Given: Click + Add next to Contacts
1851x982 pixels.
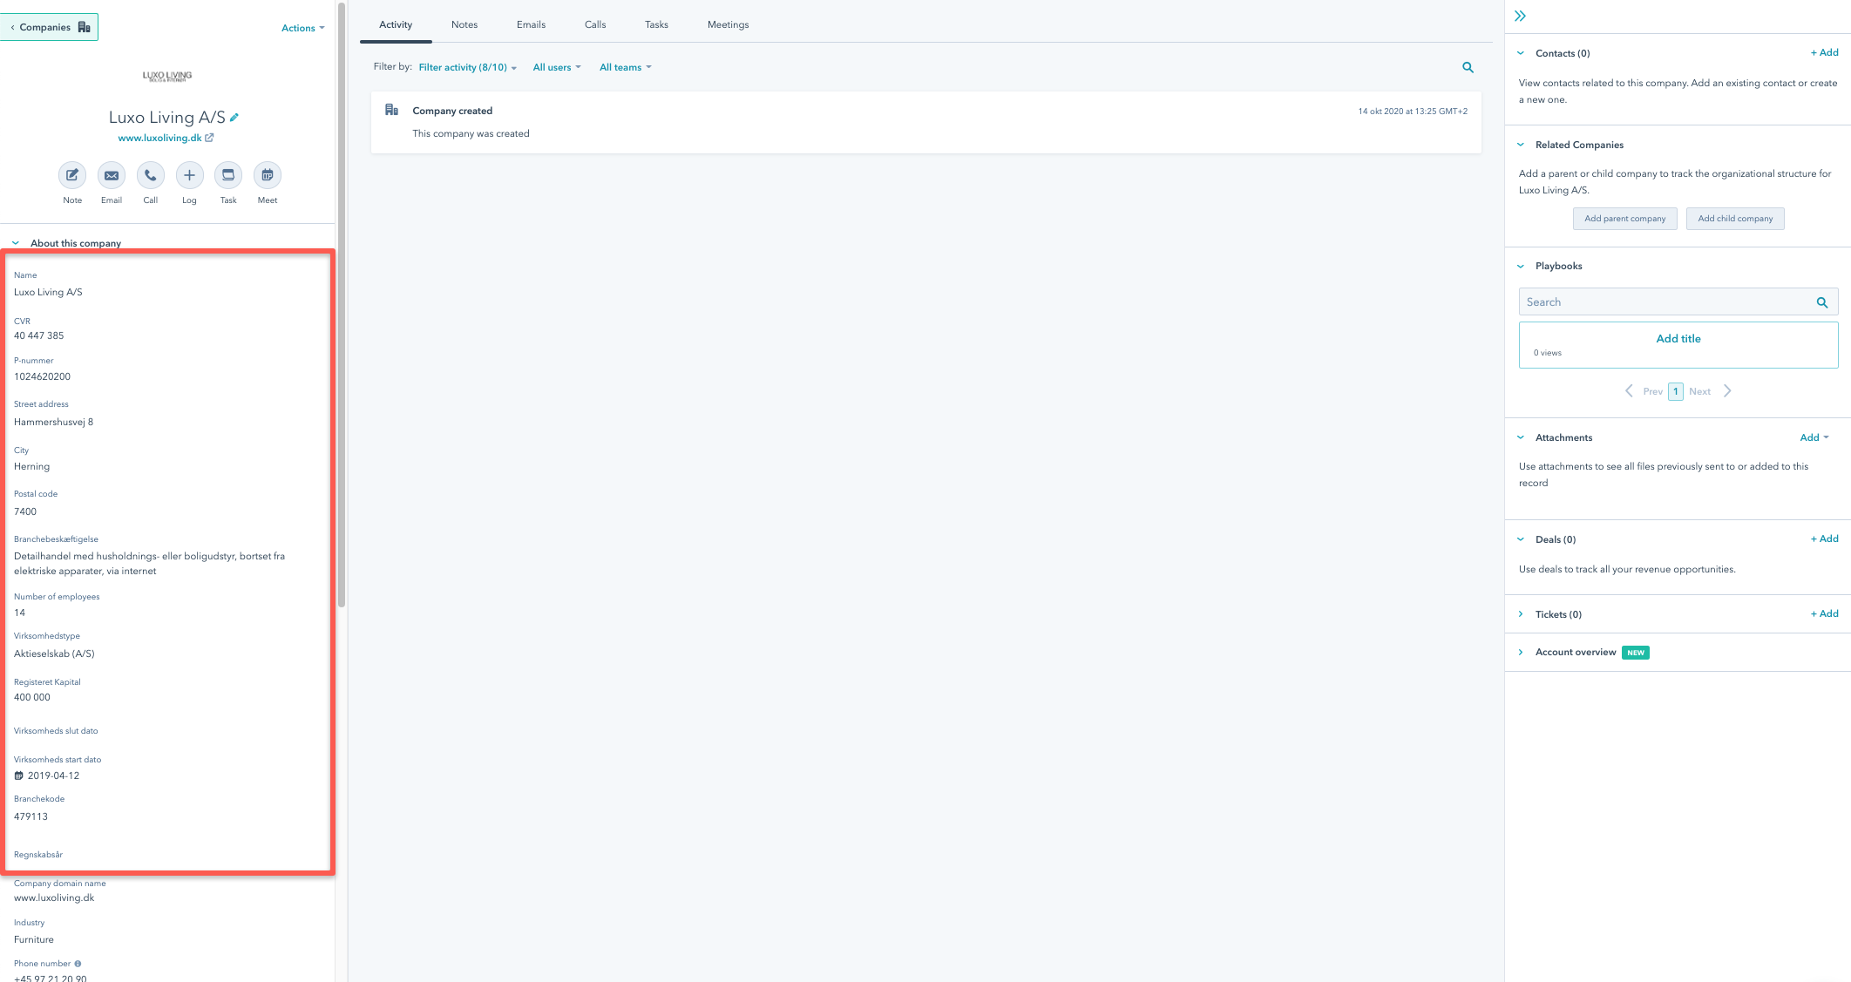Looking at the screenshot, I should coord(1824,52).
